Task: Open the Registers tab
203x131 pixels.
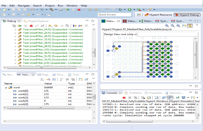Action: (x=44, y=75)
